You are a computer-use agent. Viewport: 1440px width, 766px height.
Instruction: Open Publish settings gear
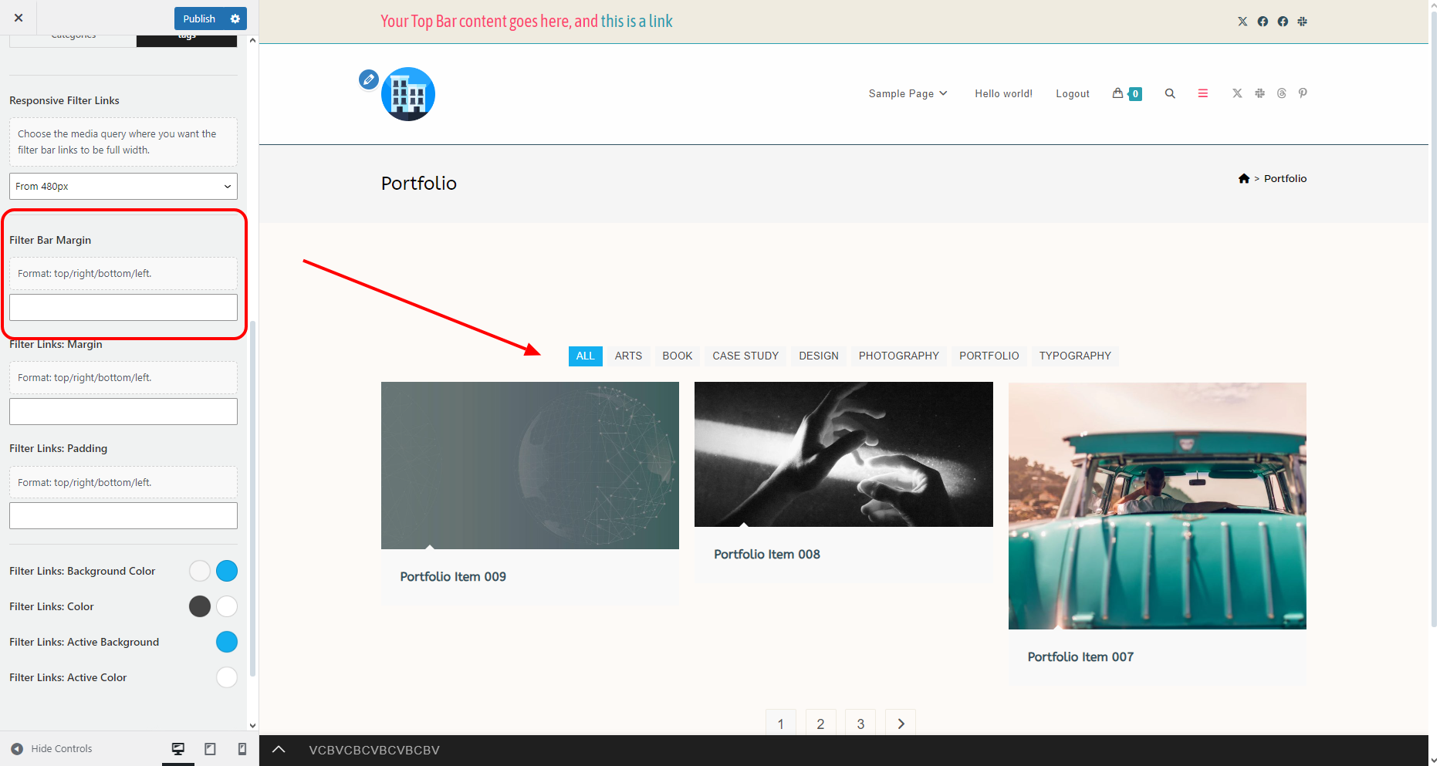(235, 19)
